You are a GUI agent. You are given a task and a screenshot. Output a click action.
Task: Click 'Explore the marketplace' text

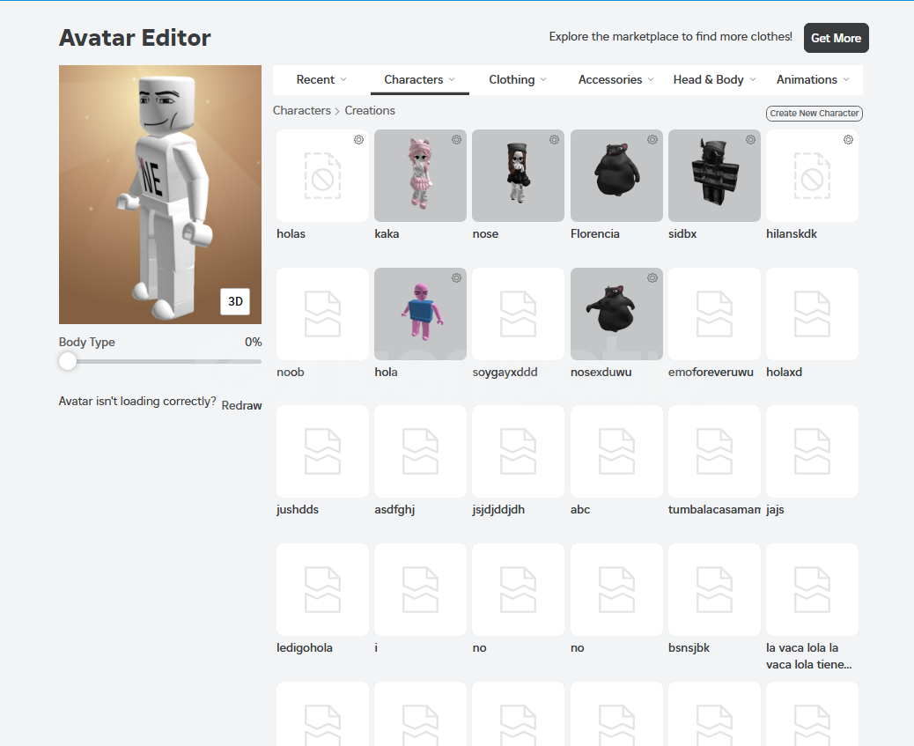coord(670,37)
